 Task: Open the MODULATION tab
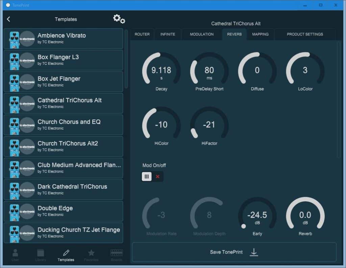click(202, 34)
